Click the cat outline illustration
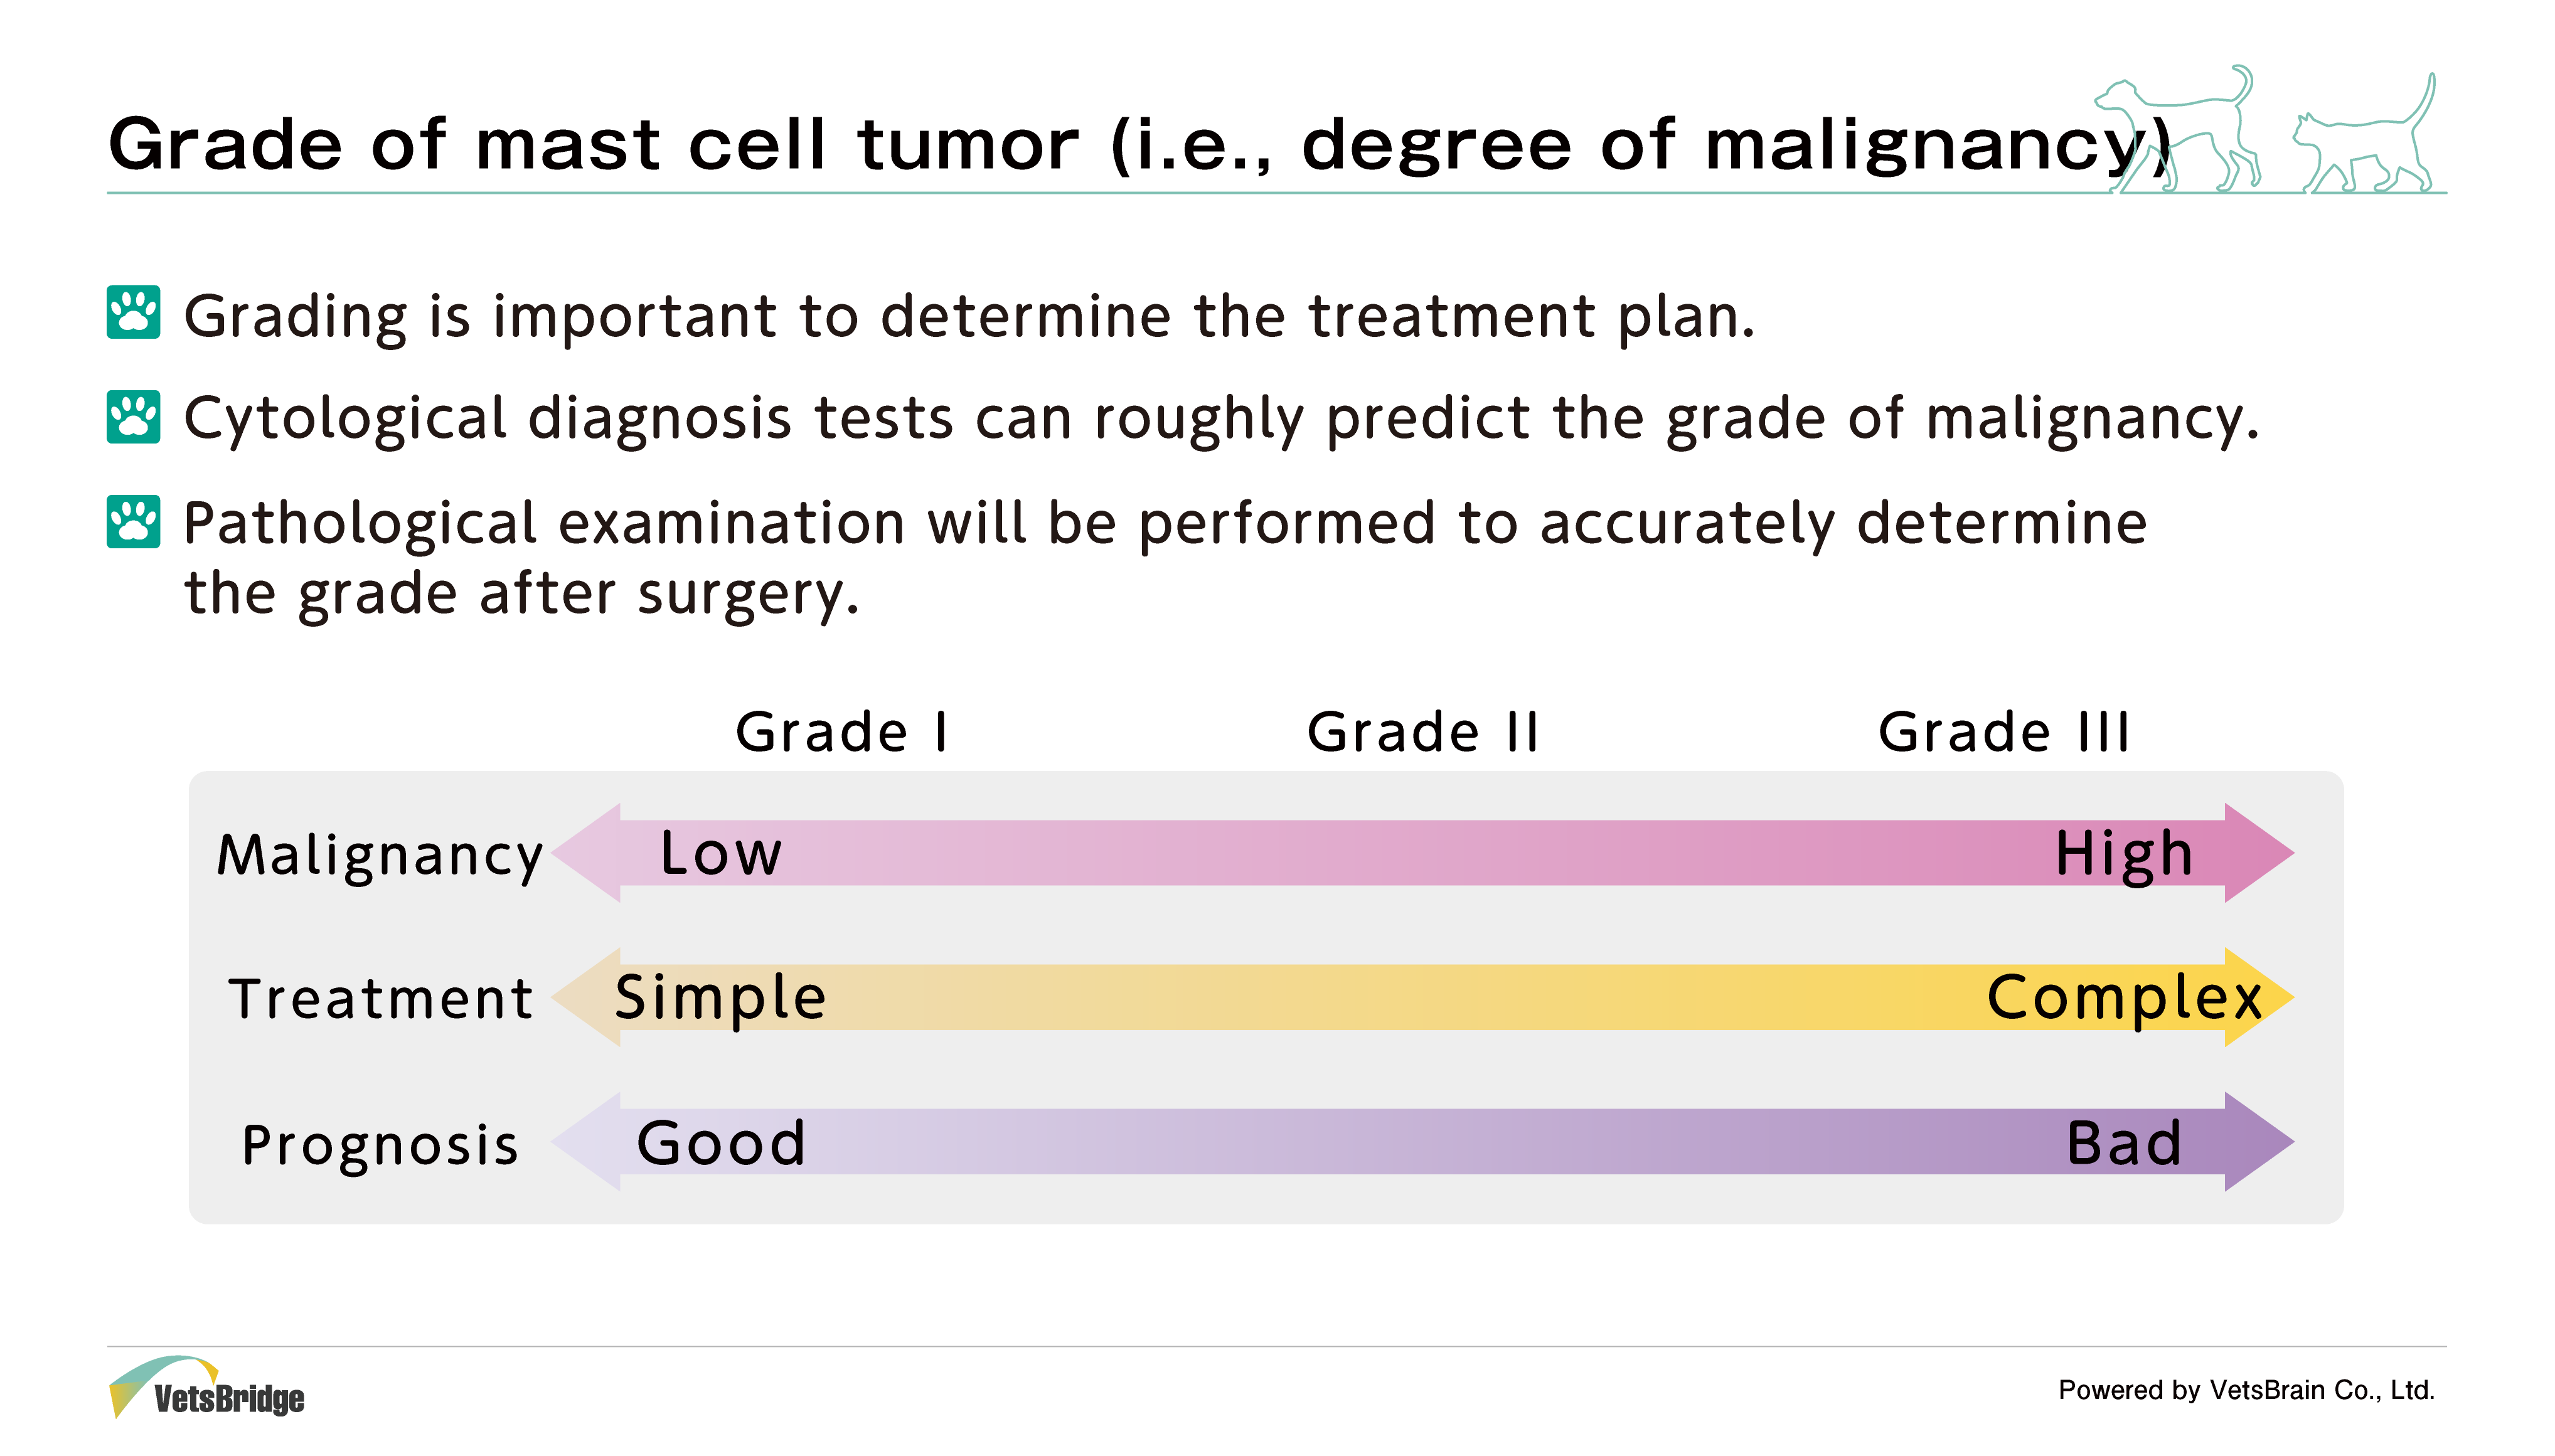The height and width of the screenshot is (1456, 2555). click(x=2363, y=133)
